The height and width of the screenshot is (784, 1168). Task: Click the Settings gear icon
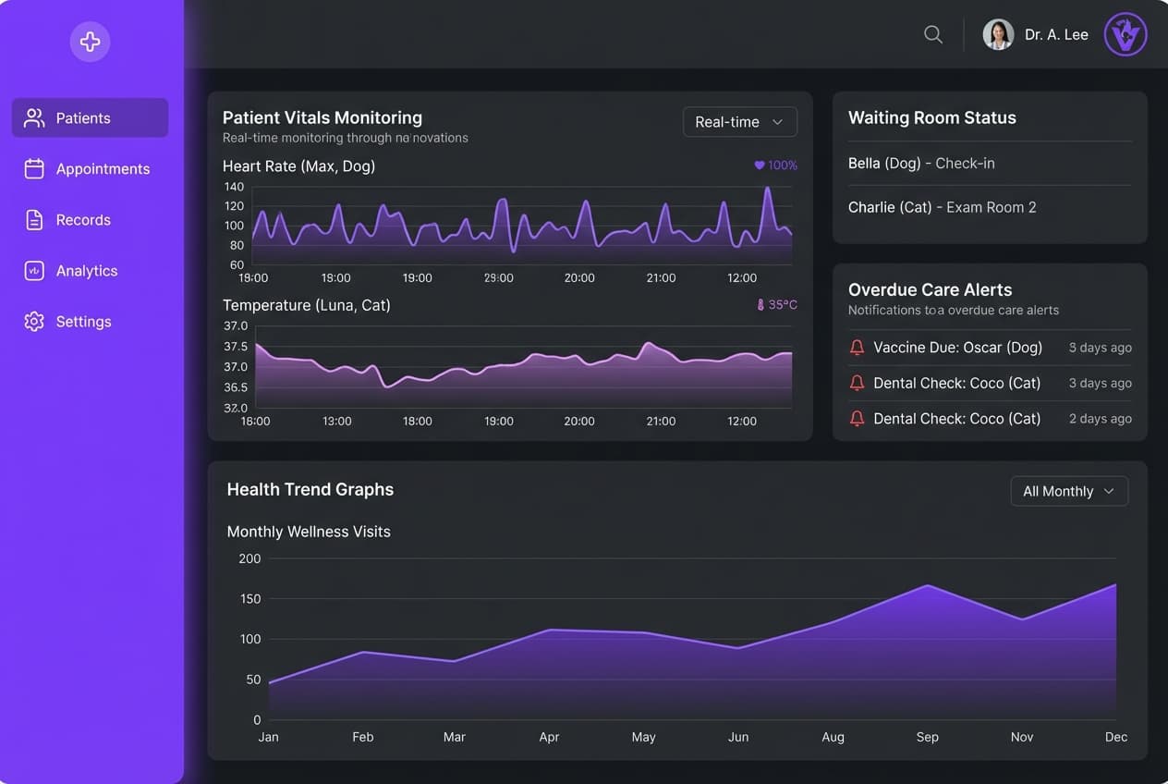pyautogui.click(x=34, y=321)
